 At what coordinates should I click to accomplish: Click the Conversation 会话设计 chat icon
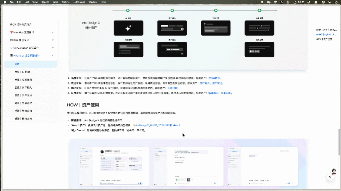coord(11,47)
